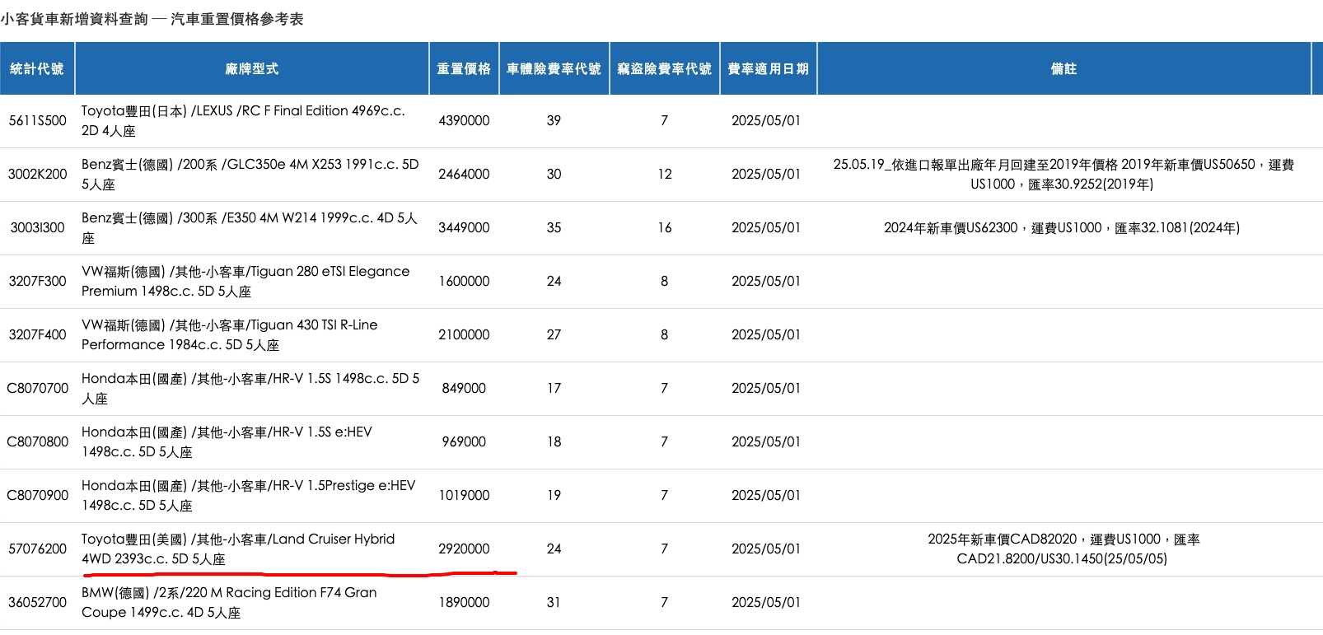Select code 57076200
Screen dimensions: 1323x635
tap(37, 549)
